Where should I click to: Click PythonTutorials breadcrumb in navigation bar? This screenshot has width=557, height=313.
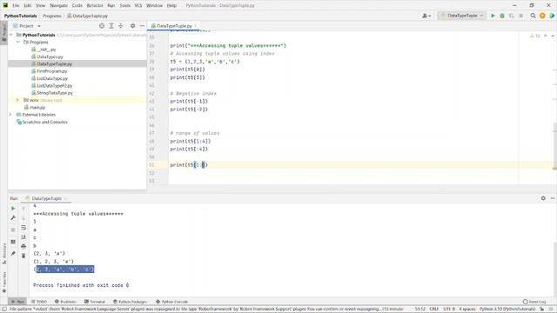click(20, 16)
